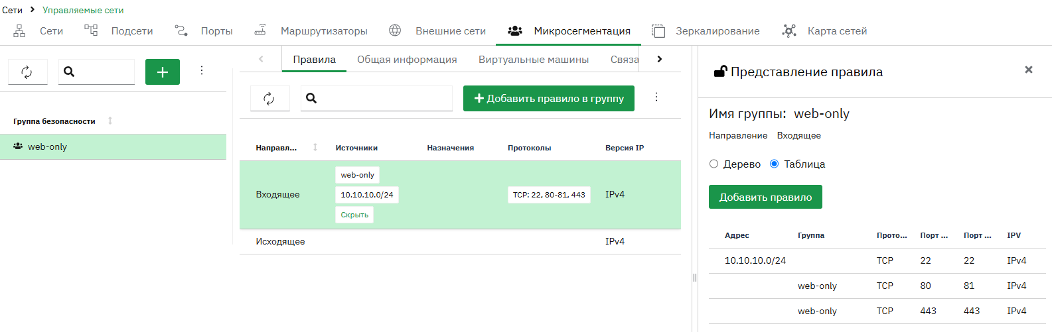
Task: Click the panel splitter handle
Action: (x=695, y=278)
